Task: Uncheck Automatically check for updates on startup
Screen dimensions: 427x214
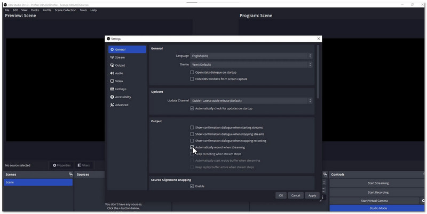Action: (192, 108)
